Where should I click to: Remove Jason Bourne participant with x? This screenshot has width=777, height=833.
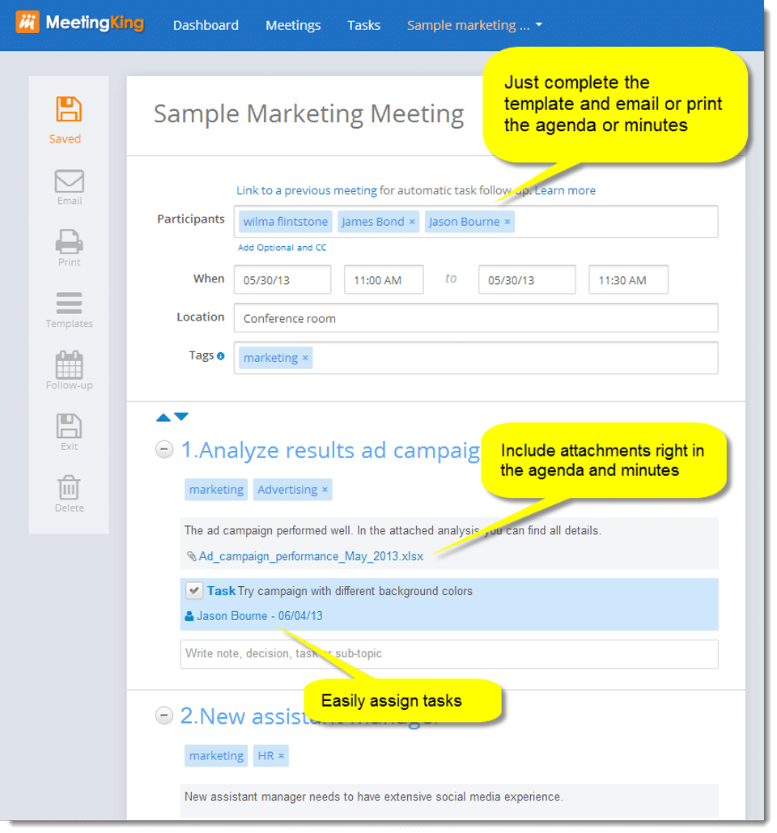tap(507, 222)
